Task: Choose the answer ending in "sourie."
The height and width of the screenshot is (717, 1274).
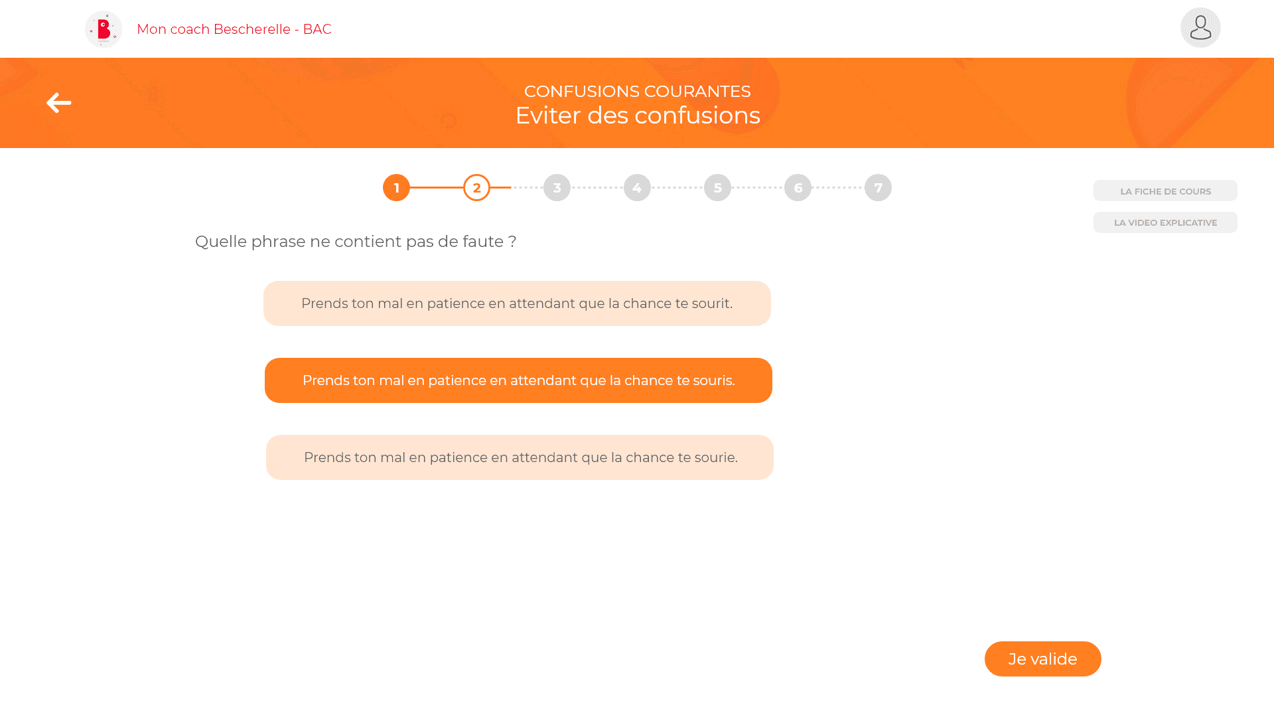Action: [520, 457]
